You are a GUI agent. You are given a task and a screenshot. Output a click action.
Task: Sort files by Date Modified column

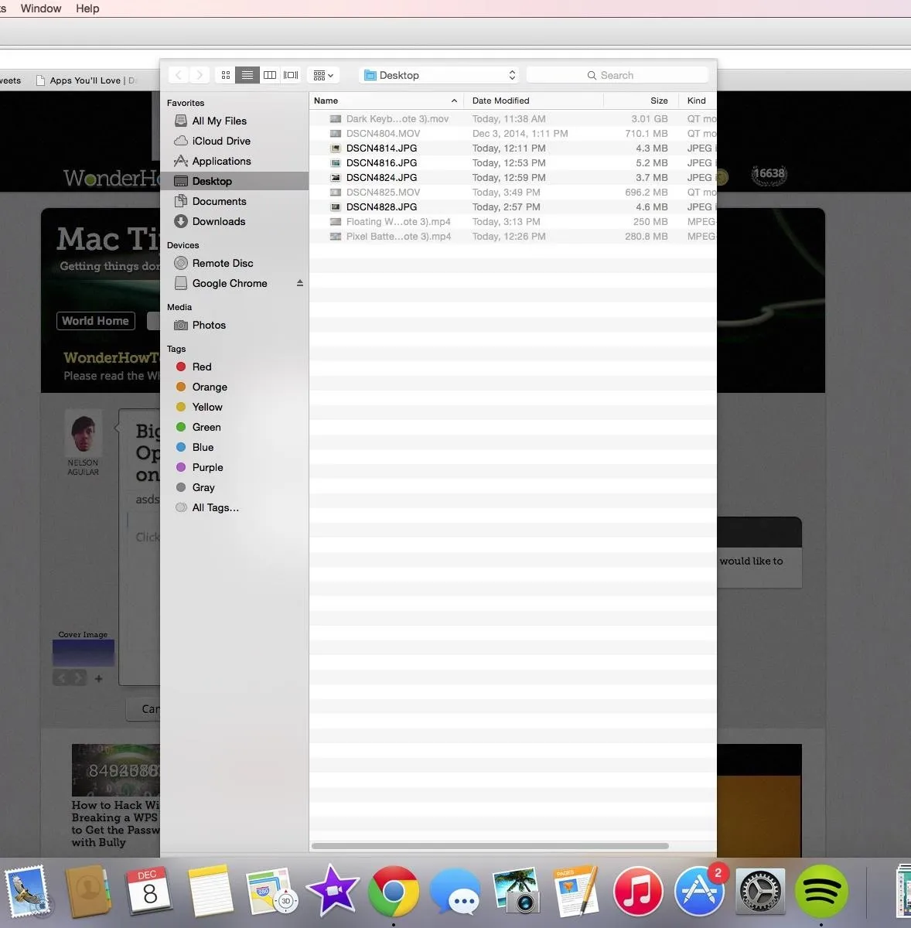point(534,101)
